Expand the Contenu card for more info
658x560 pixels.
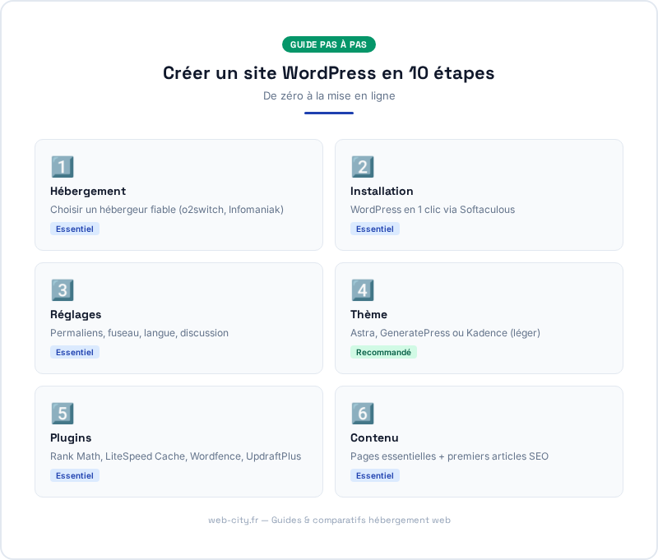tap(479, 442)
